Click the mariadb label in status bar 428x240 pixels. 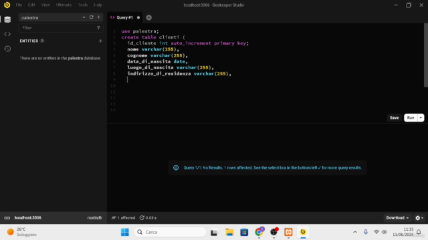point(94,218)
